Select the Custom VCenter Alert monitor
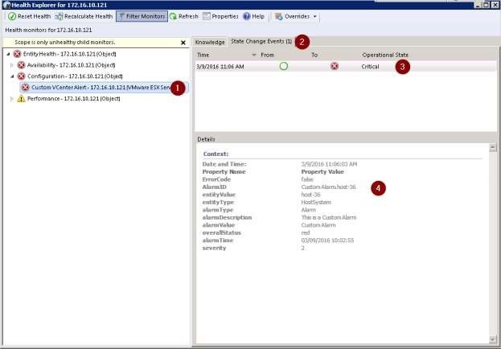501x349 pixels. click(x=97, y=87)
